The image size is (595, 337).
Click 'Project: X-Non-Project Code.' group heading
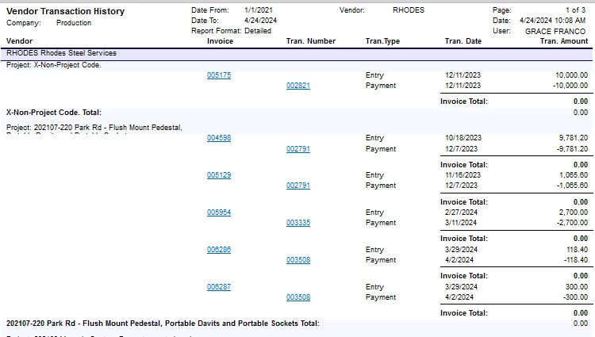tap(53, 65)
